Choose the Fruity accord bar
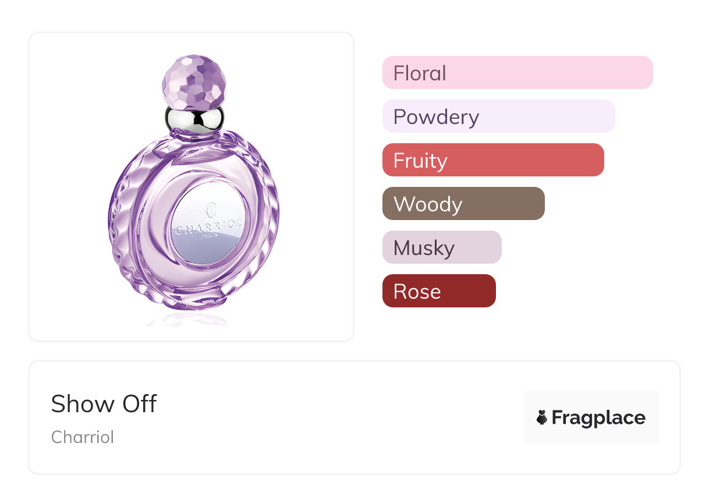The width and height of the screenshot is (709, 503). tap(493, 160)
